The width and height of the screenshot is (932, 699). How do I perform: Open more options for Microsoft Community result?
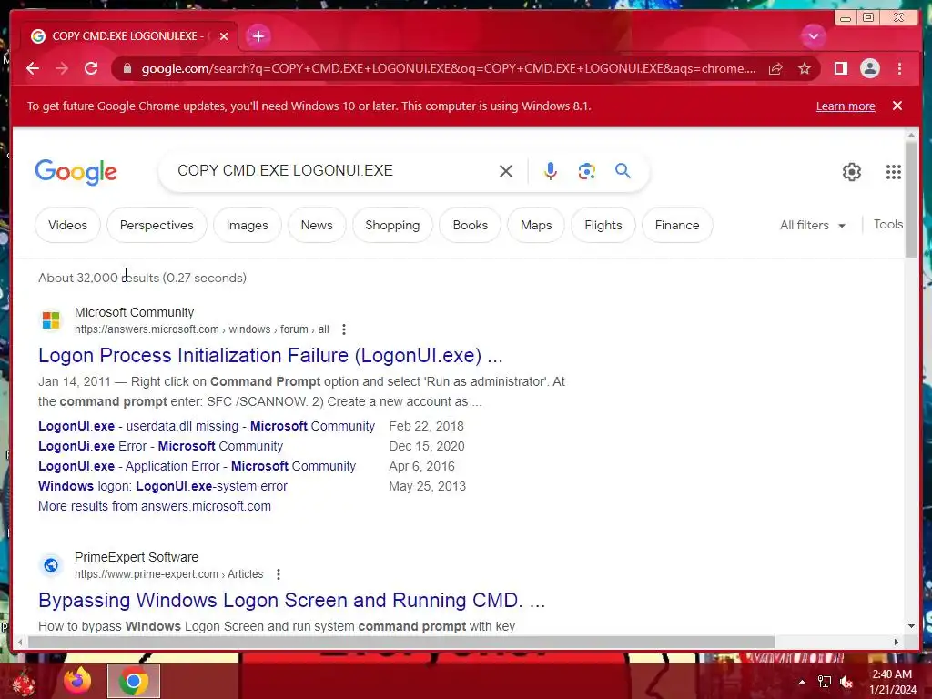coord(343,329)
